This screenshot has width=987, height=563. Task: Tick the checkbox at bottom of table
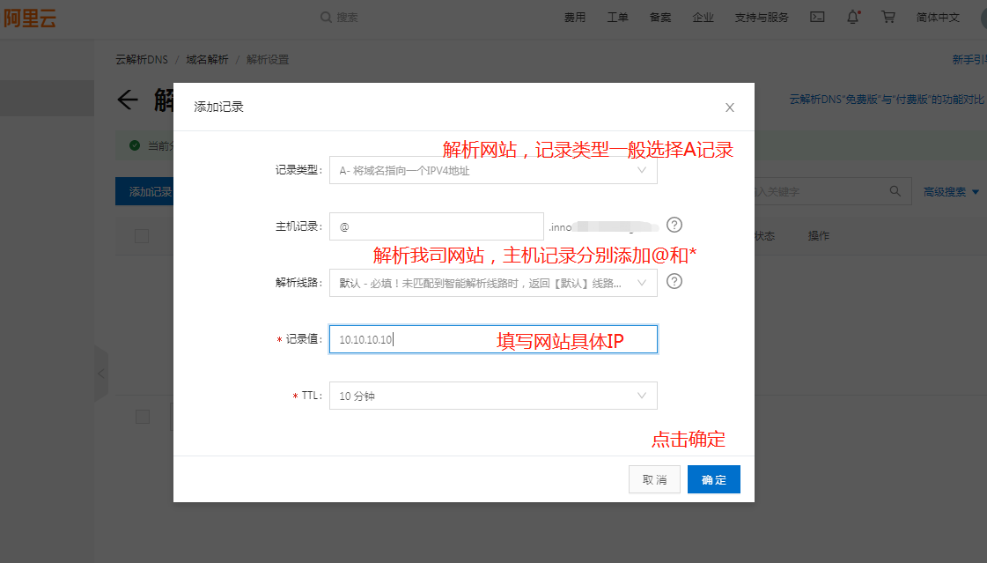pos(143,417)
